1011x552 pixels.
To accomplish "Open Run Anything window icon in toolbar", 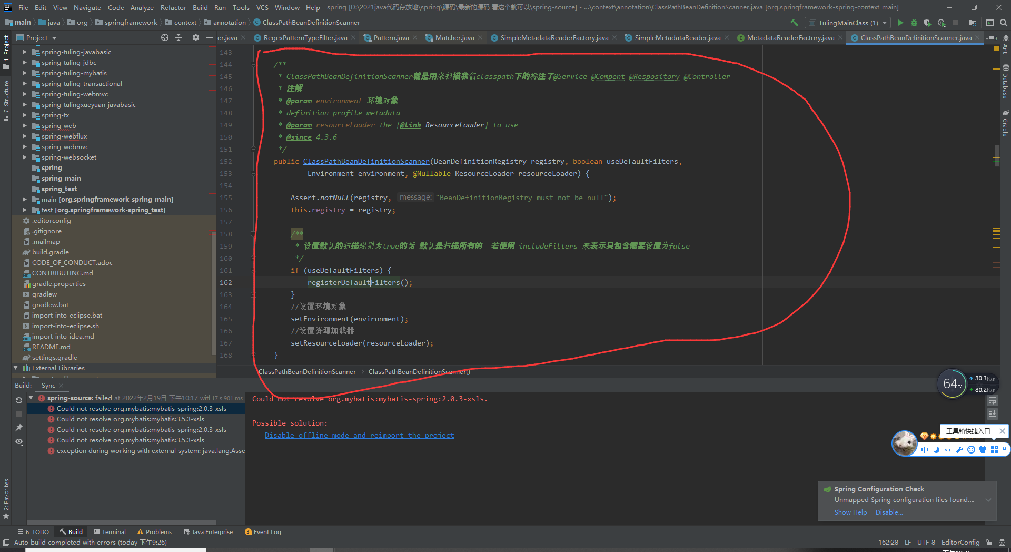I will click(990, 23).
